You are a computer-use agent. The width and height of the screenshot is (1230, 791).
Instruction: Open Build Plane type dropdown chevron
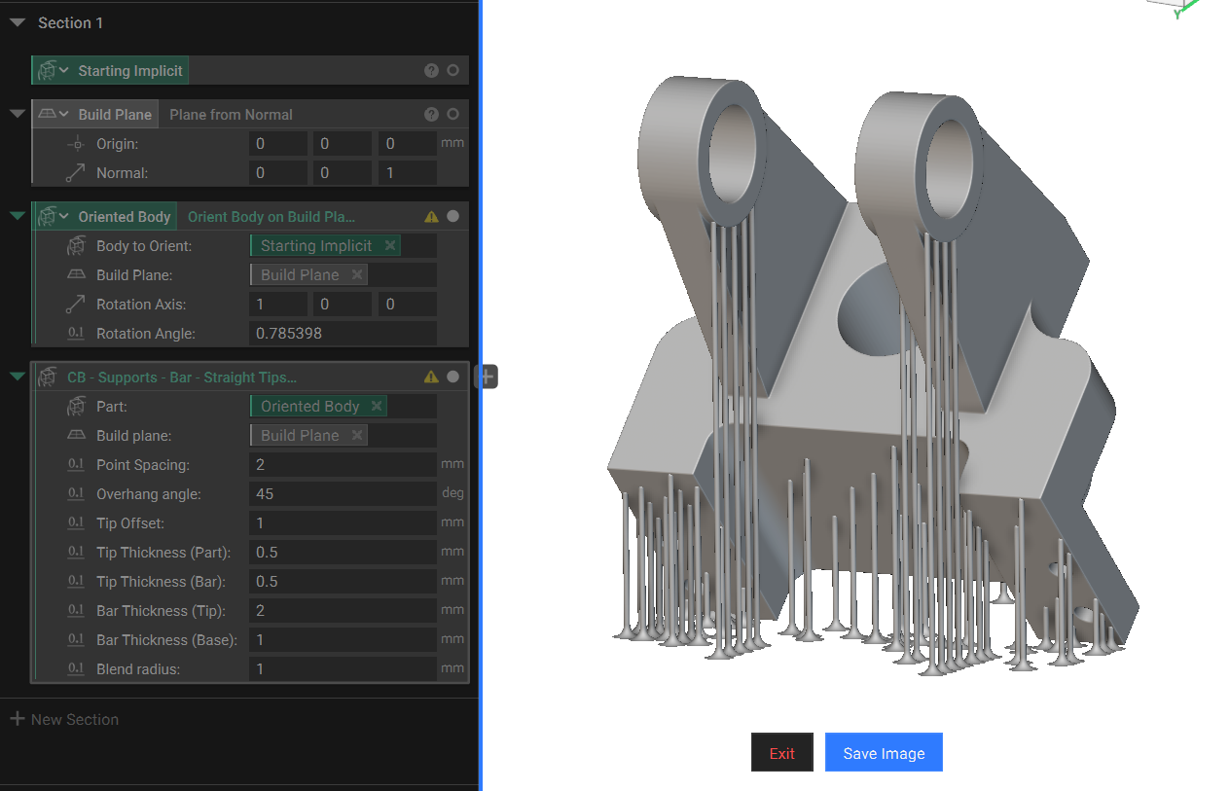tap(64, 115)
